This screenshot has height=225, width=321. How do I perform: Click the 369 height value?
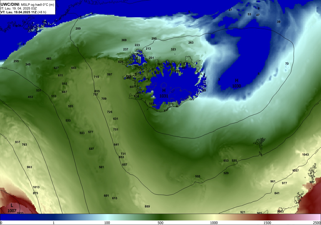pyautogui.click(x=124, y=40)
